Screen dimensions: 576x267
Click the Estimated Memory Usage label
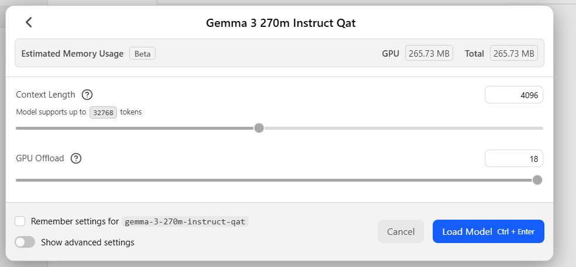(73, 54)
